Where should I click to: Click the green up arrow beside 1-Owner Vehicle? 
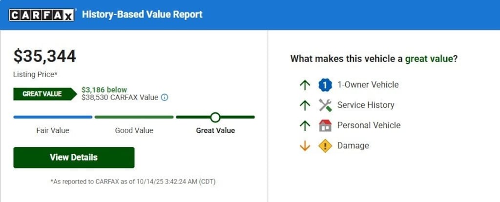(x=305, y=85)
